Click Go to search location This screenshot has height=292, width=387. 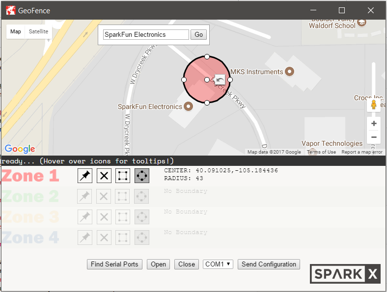click(x=199, y=34)
